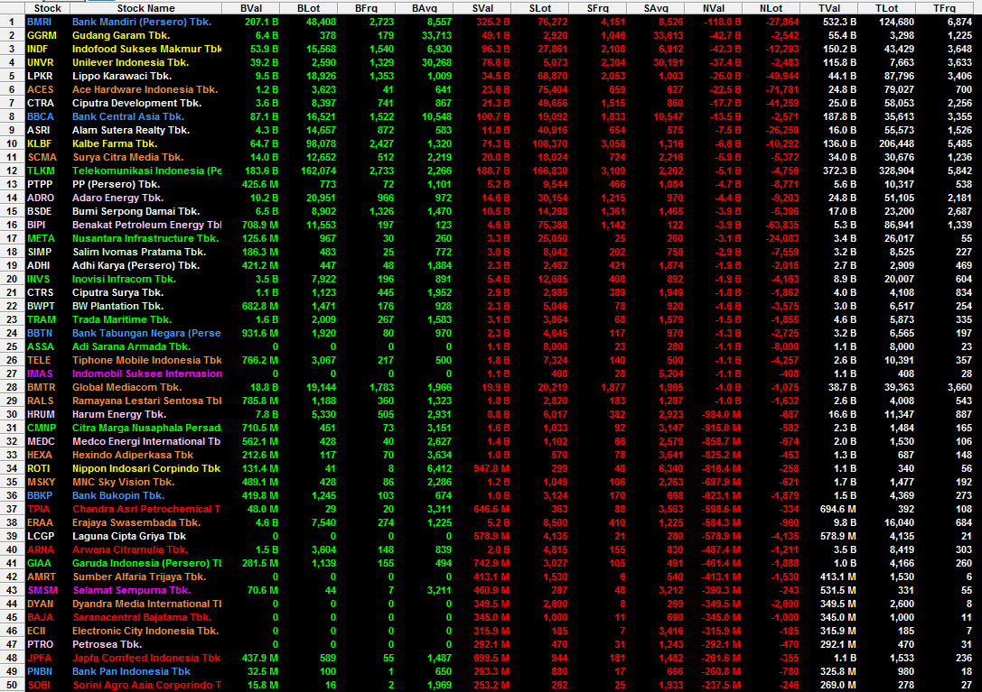
Task: Select the SIMP stock code
Action: pyautogui.click(x=40, y=252)
